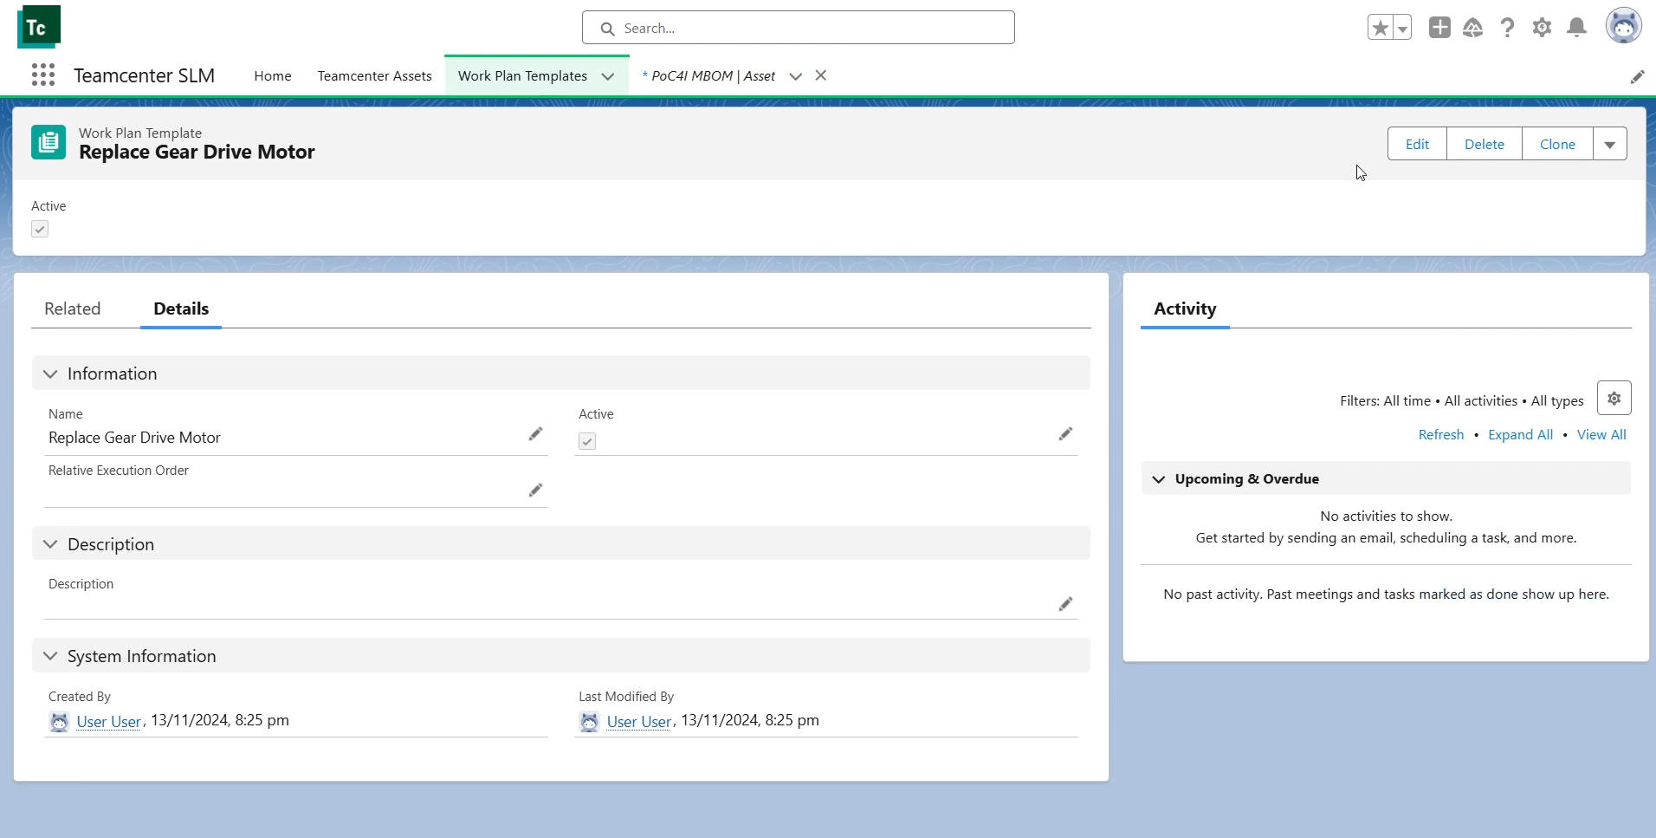Open the user profile avatar
Viewport: 1656px width, 838px height.
(1624, 27)
